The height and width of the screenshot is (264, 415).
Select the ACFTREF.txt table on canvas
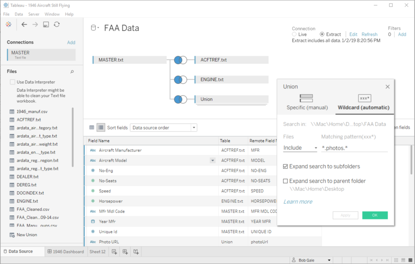[231, 60]
